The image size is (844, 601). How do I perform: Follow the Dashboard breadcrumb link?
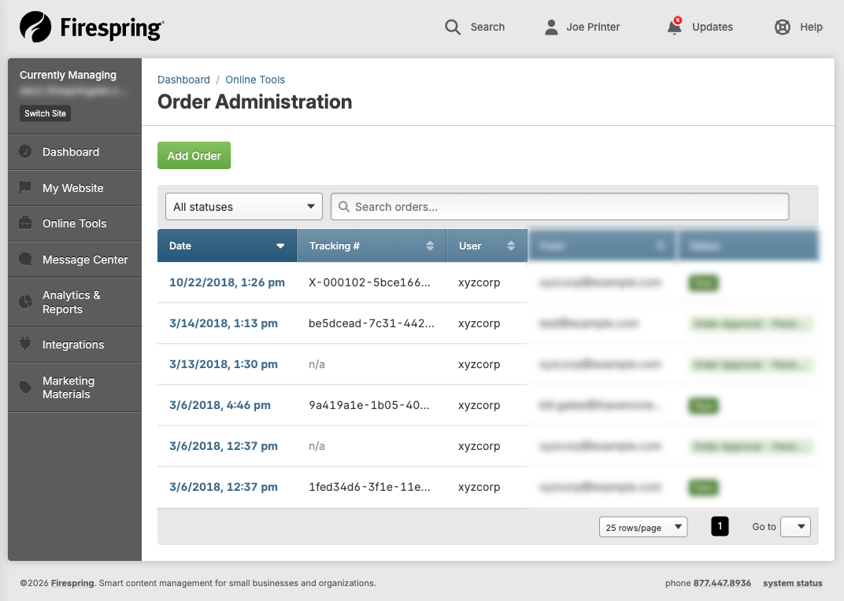183,79
